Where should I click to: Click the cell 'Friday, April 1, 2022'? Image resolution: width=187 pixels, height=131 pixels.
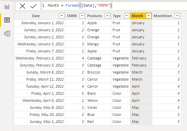[40, 93]
